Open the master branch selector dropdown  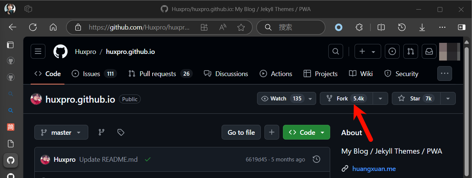[61, 132]
